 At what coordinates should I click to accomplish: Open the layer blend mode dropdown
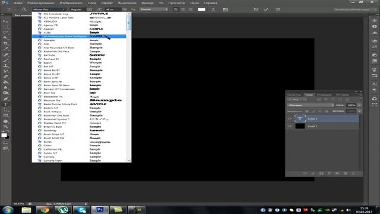311,105
